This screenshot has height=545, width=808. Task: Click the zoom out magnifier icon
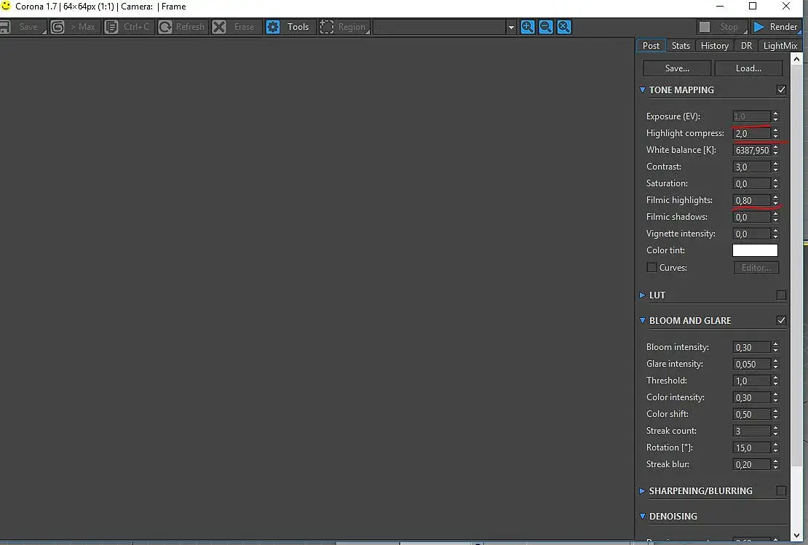coord(546,27)
